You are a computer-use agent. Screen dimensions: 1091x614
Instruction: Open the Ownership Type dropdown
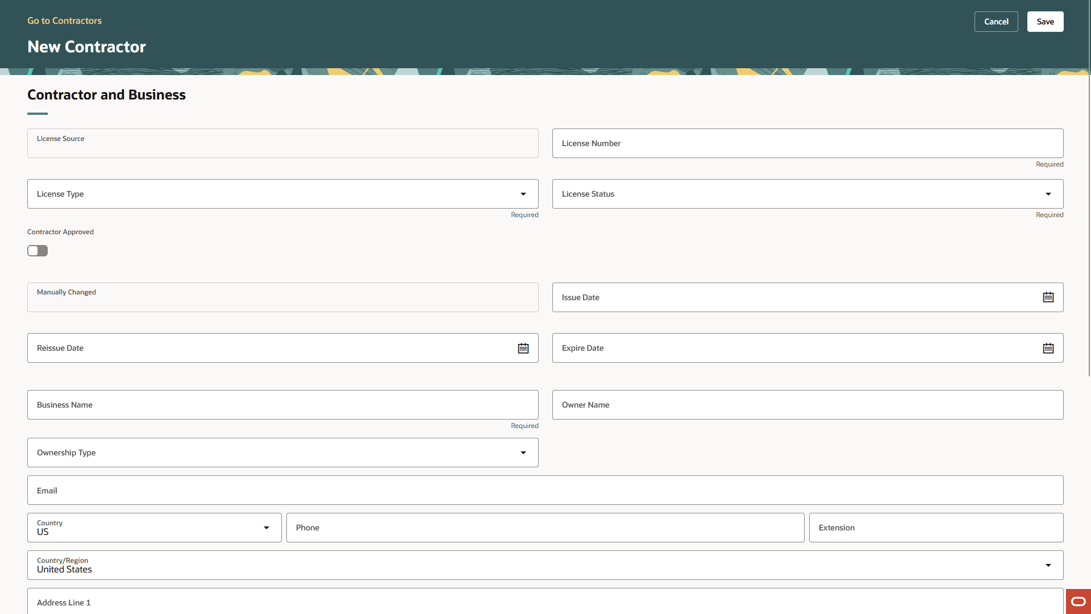tap(523, 453)
